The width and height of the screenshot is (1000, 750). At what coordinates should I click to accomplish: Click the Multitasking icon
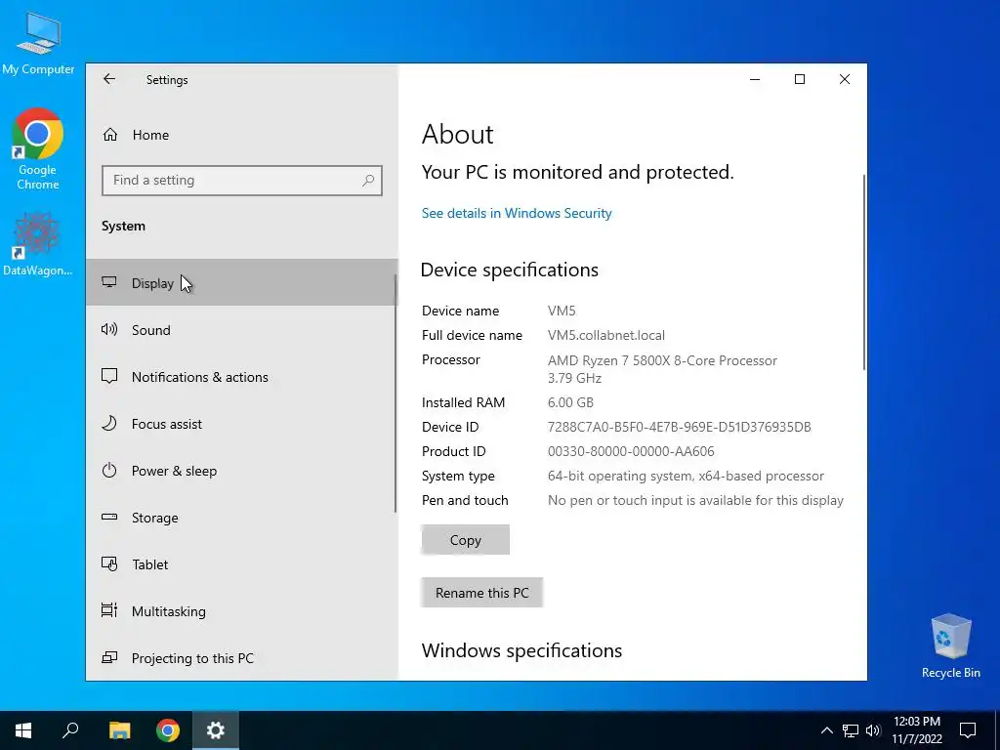click(x=109, y=611)
